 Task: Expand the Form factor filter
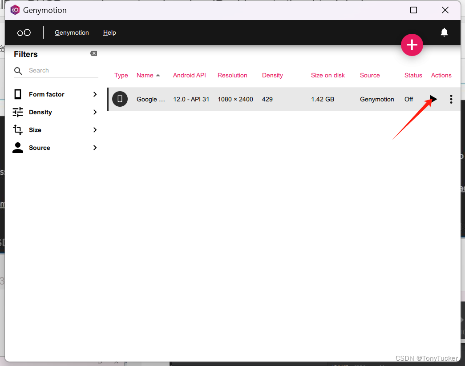(x=56, y=94)
